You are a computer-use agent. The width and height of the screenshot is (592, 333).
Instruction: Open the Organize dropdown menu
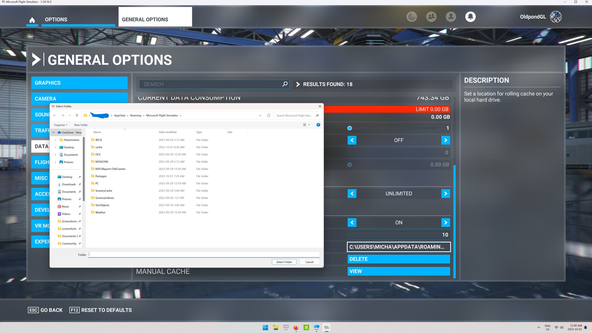[60, 125]
